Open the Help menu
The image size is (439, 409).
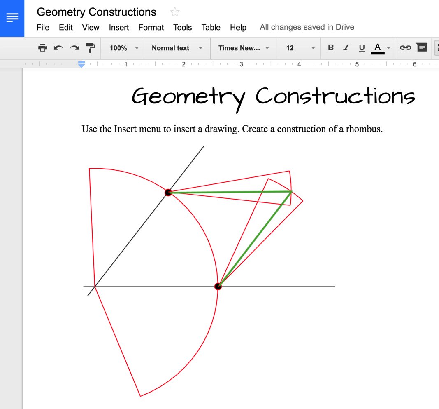click(x=238, y=28)
